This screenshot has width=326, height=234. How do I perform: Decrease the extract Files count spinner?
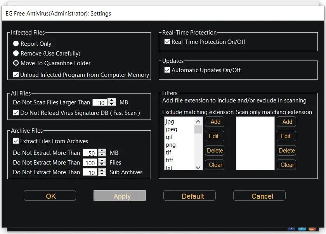102,164
